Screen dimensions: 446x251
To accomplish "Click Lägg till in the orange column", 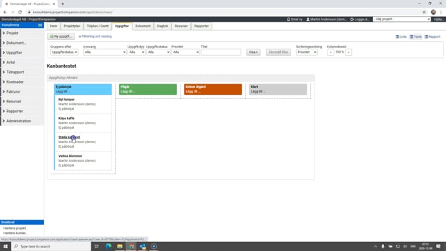I will [193, 91].
